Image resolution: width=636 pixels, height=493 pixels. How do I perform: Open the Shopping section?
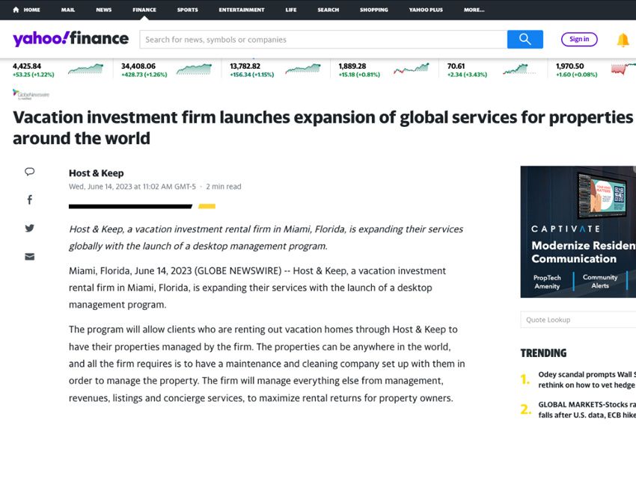[374, 10]
